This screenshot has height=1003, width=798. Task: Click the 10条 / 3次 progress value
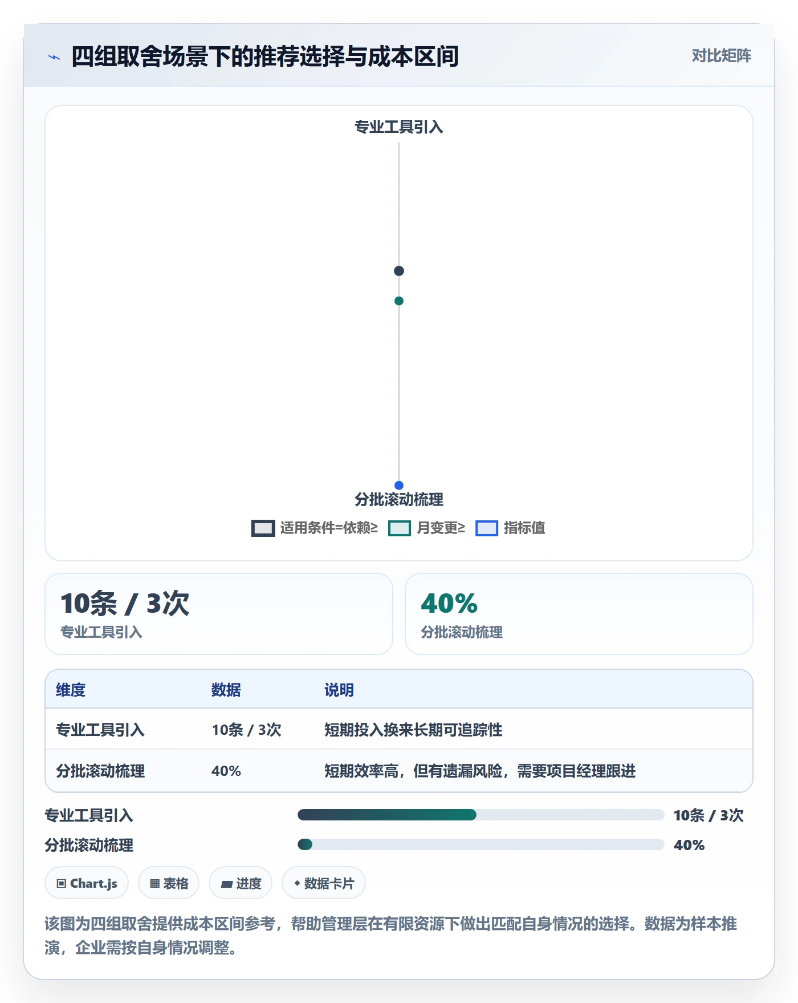(709, 815)
